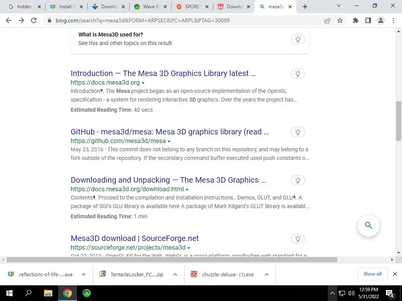Expand dropdown next to github.com/mesa3d/mesa URL
This screenshot has height=301, width=402.
pos(169,141)
